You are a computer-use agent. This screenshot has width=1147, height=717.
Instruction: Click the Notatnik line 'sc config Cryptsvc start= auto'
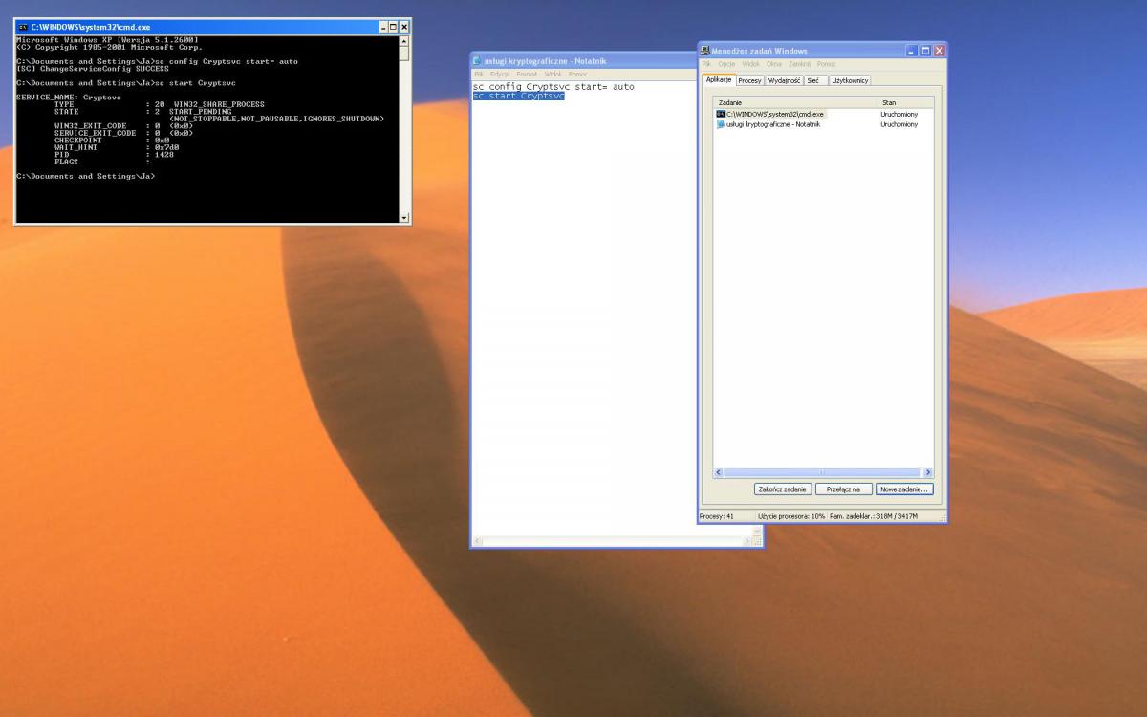pyautogui.click(x=553, y=87)
